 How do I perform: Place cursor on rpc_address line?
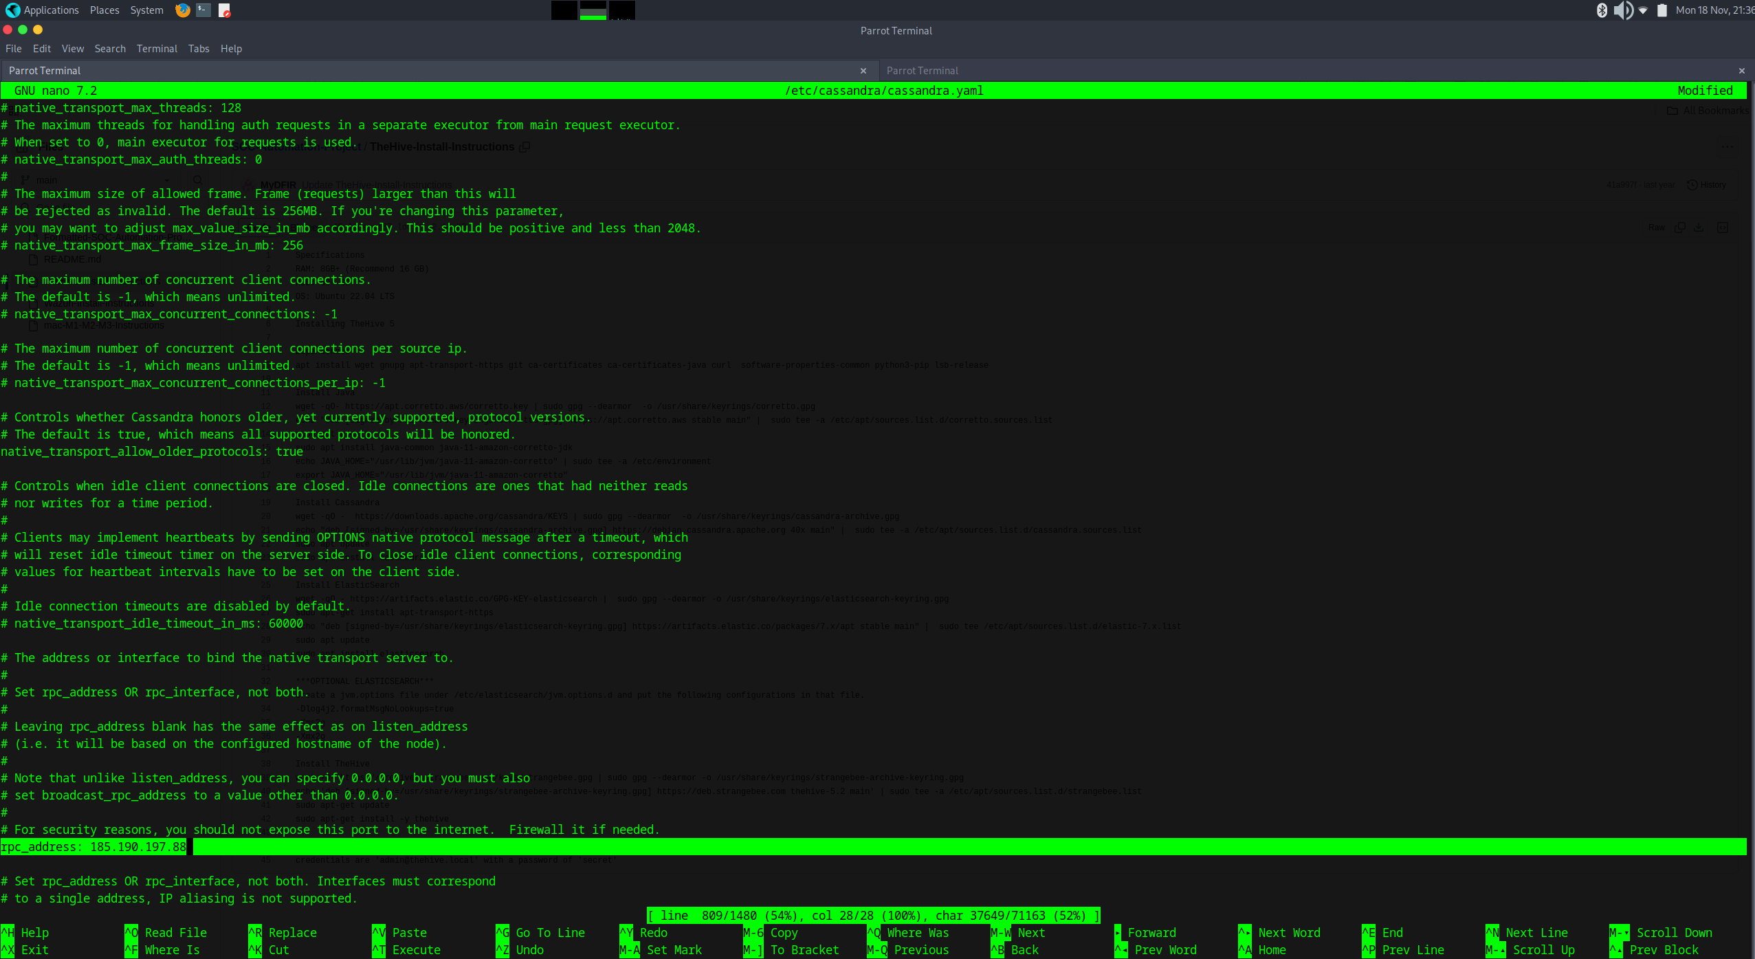coord(93,847)
